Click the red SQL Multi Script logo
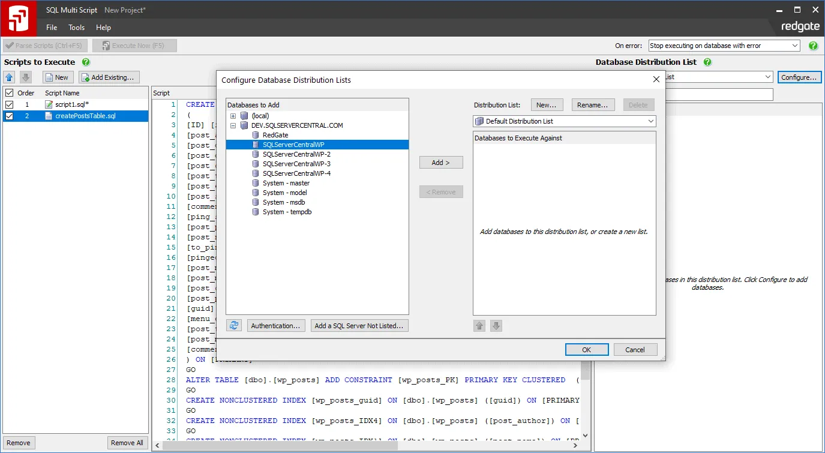Screen dimensions: 825x453 18,18
